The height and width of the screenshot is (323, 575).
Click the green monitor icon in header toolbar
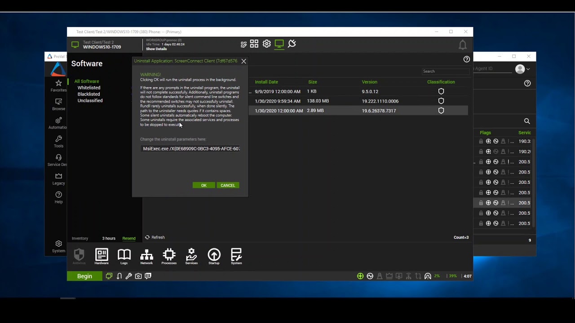279,44
